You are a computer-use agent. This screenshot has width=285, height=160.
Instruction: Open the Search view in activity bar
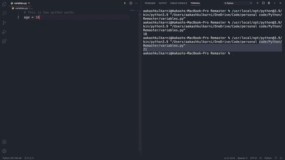click(x=4, y=13)
